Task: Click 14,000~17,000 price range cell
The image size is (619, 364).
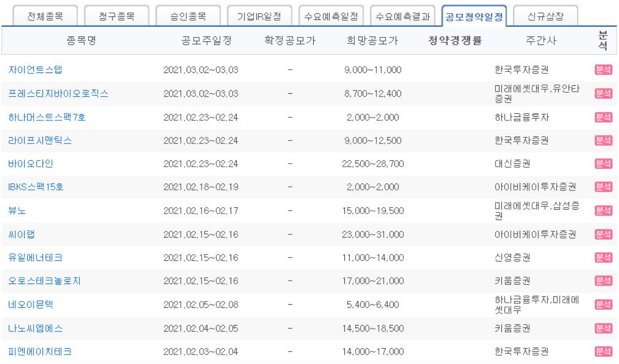Action: tap(373, 353)
